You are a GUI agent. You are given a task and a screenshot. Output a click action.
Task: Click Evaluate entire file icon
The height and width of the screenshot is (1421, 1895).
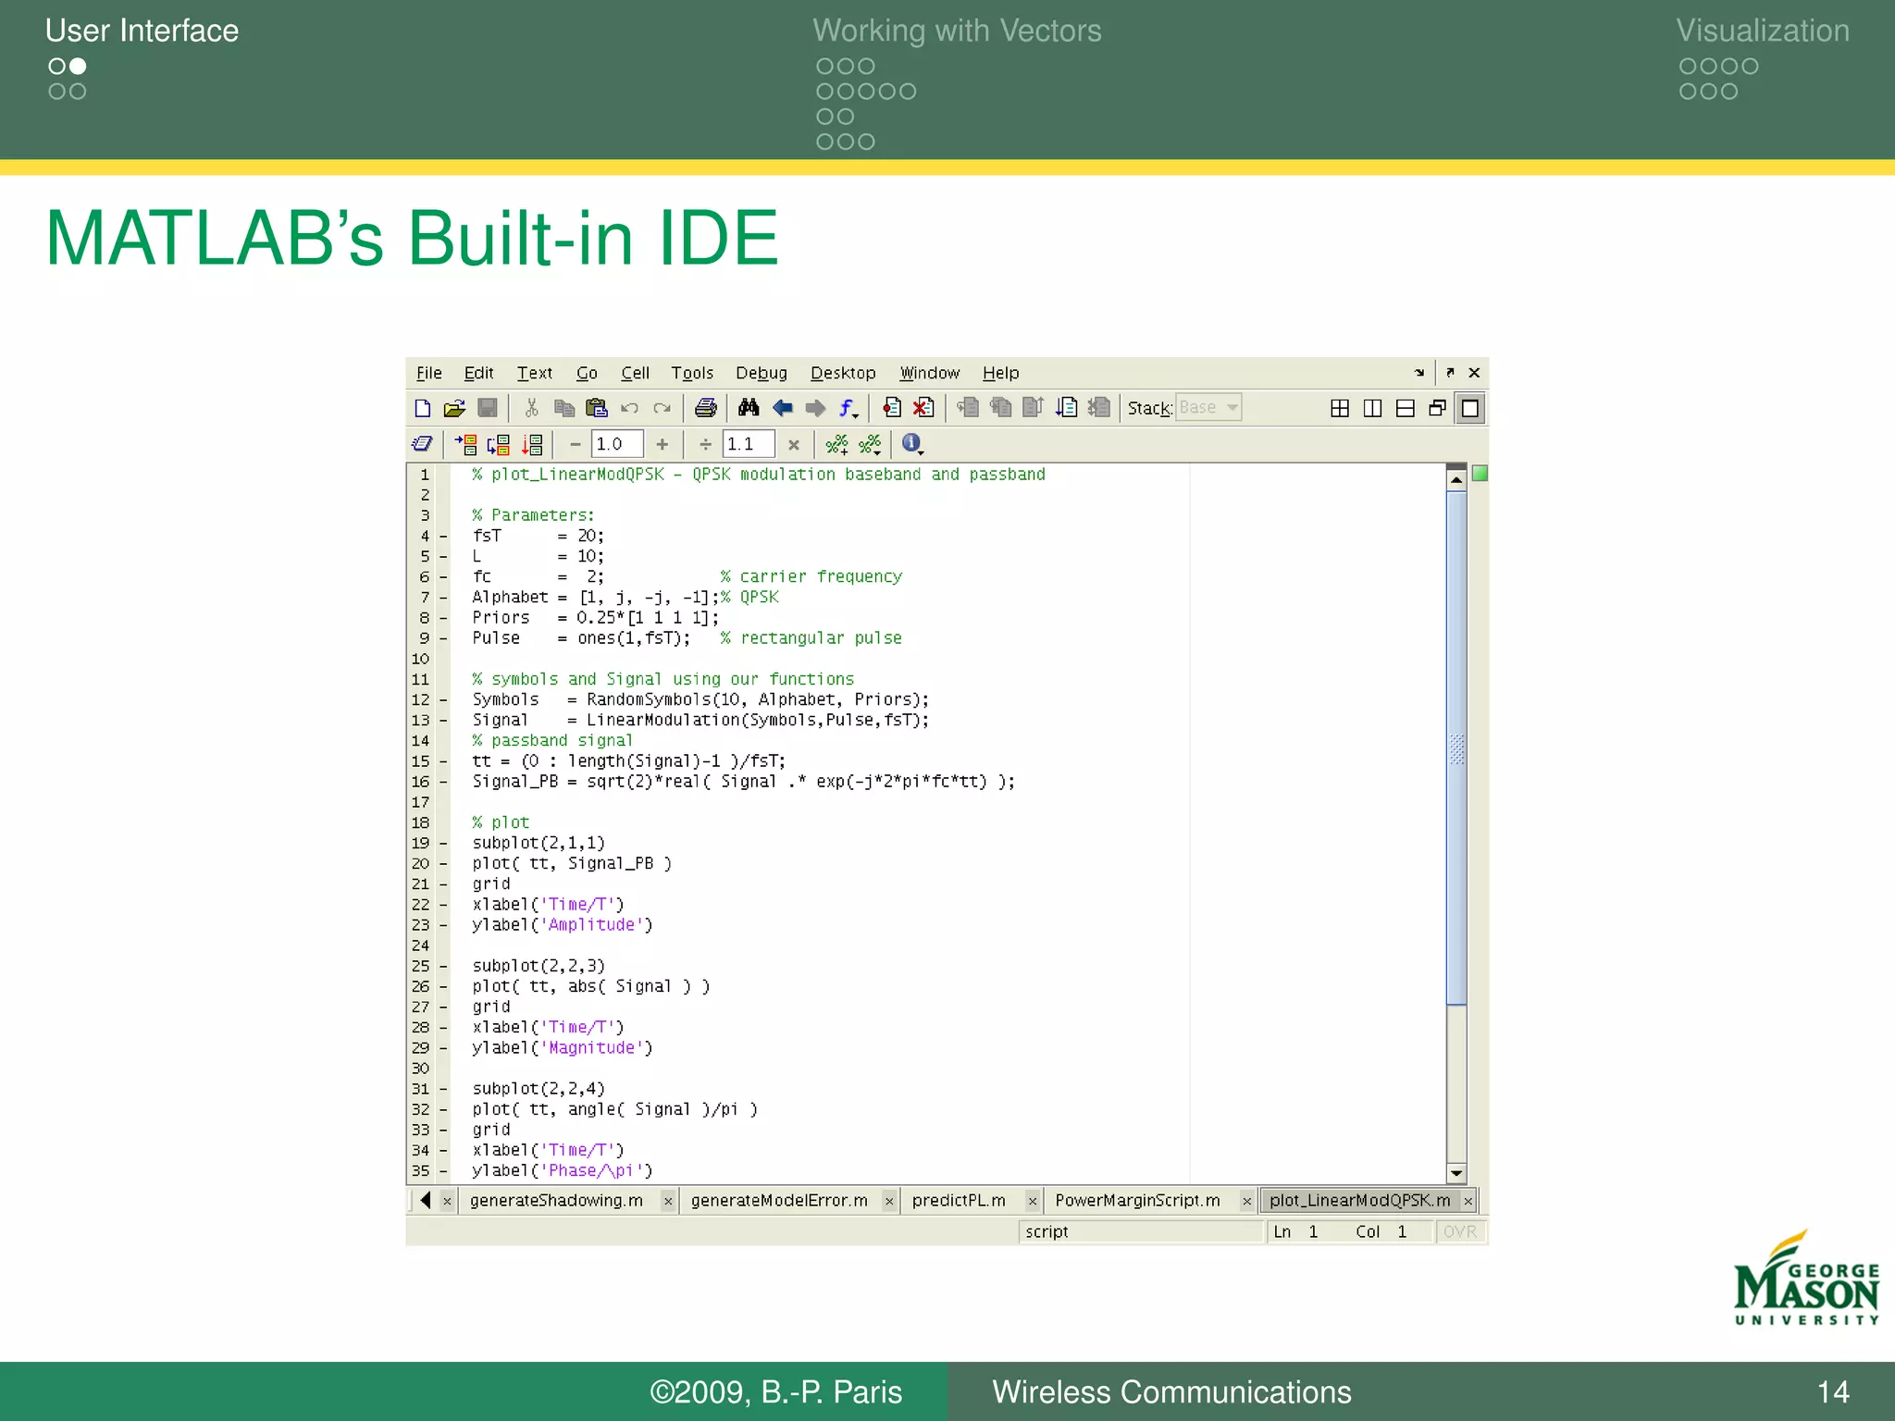(x=532, y=445)
